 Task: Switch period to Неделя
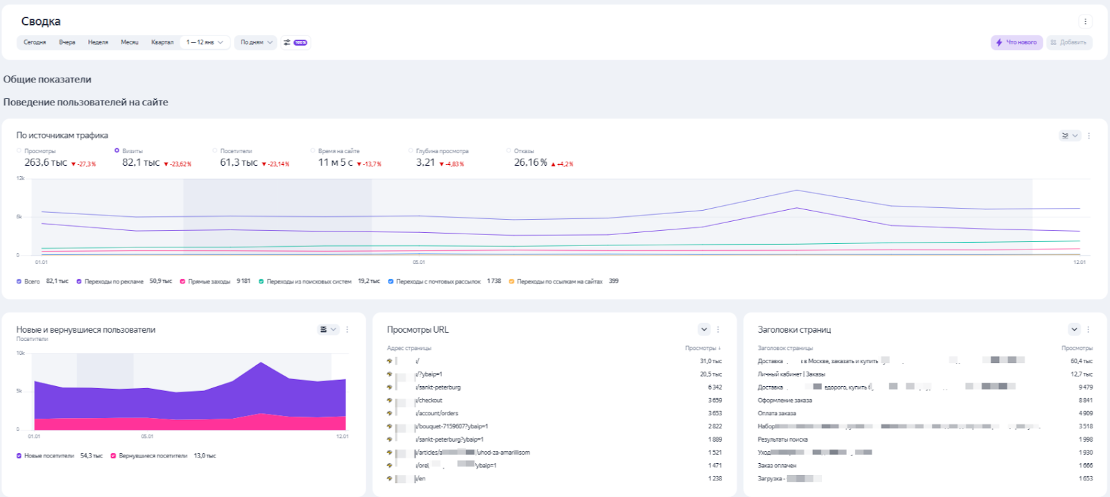click(98, 42)
